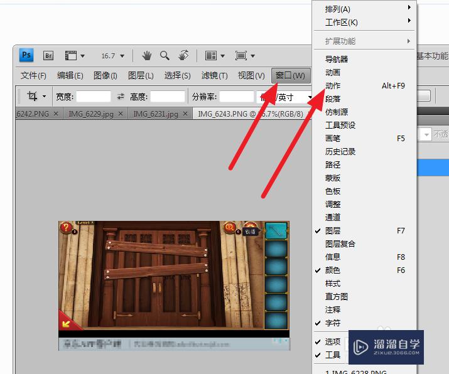Select the Hand tool in top bar

147,55
